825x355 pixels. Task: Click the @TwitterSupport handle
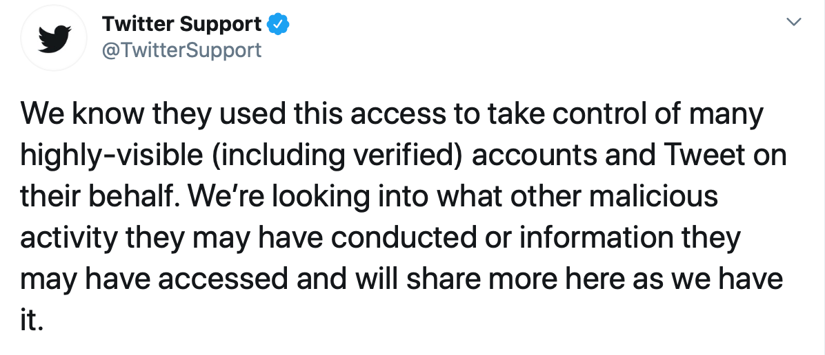click(x=182, y=50)
